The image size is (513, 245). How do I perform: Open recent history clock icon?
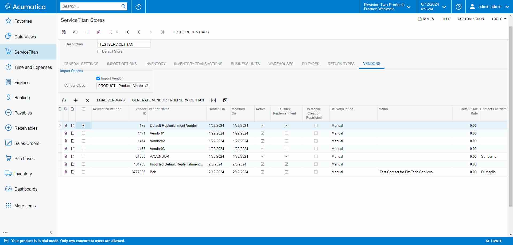pyautogui.click(x=138, y=7)
